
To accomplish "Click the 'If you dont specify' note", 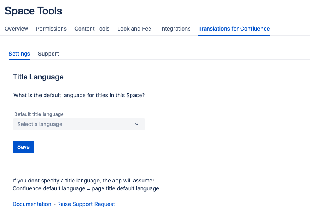I will 83,181.
